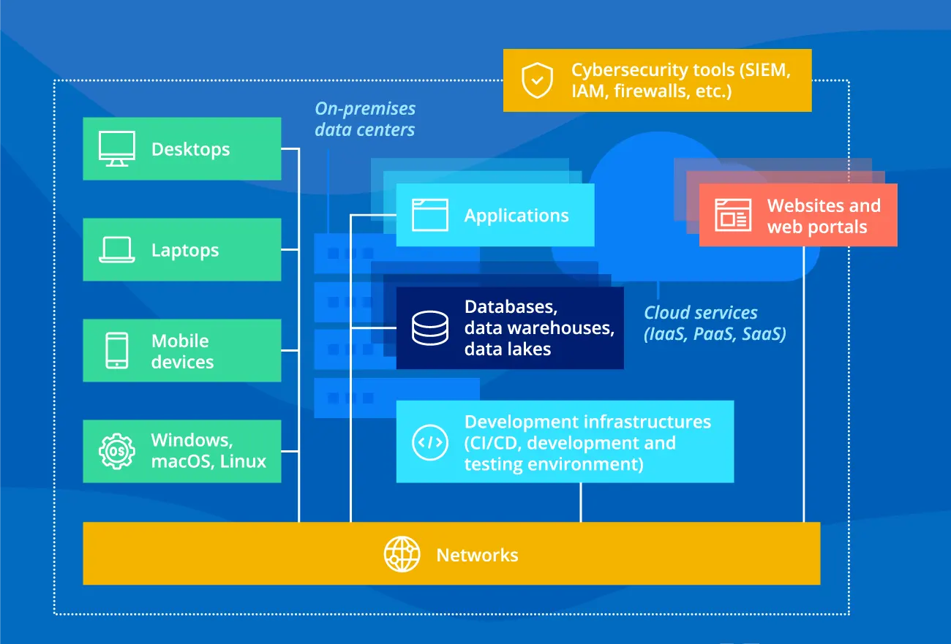
Task: Select the database cylinder icon
Action: (x=429, y=328)
